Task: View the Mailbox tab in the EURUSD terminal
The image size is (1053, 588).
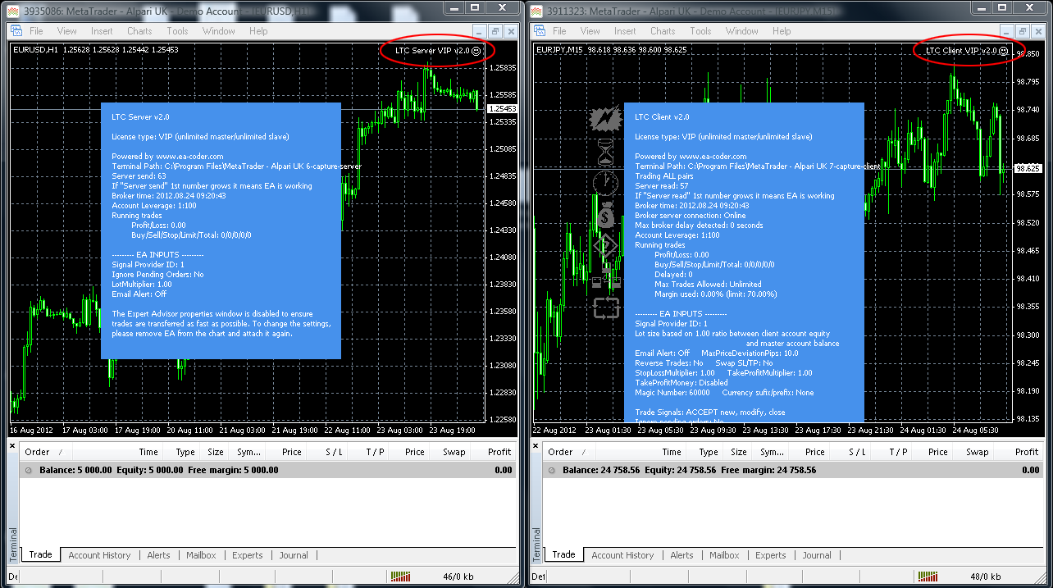Action: pos(201,555)
